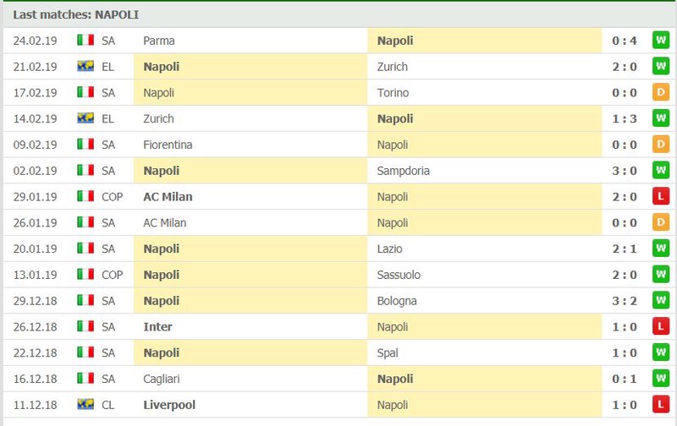The image size is (677, 426).
Task: Click the 1 : 3 score versus Zurich
Action: coord(625,118)
